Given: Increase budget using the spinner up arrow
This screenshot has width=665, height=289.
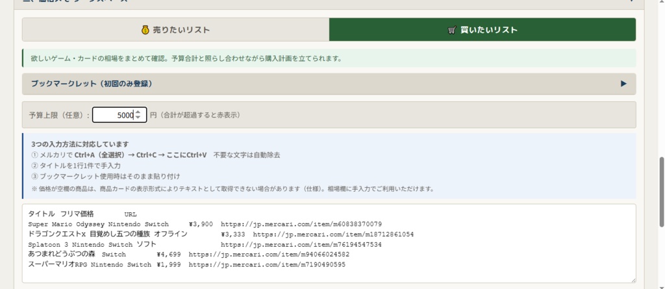Looking at the screenshot, I should pos(138,112).
